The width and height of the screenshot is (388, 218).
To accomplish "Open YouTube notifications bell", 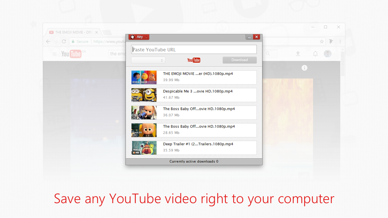I will click(315, 54).
